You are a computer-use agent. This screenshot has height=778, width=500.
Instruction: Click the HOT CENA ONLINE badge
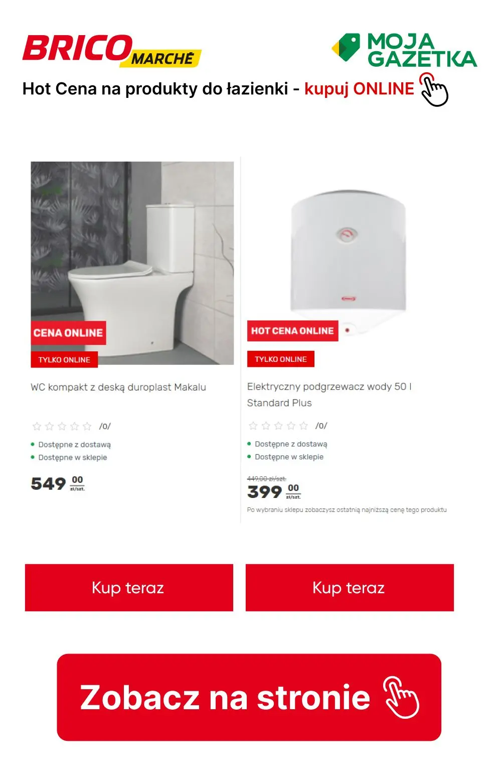[x=292, y=331]
